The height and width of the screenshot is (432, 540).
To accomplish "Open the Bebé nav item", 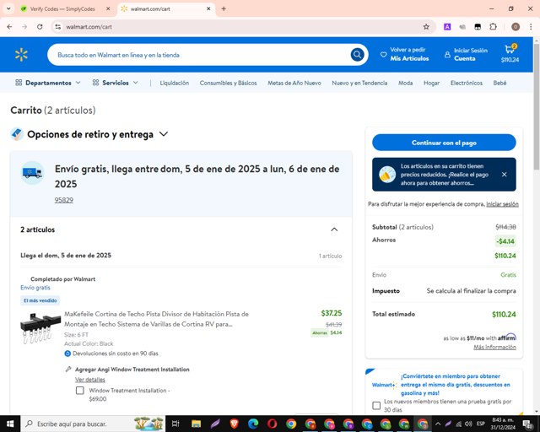I will 499,83.
